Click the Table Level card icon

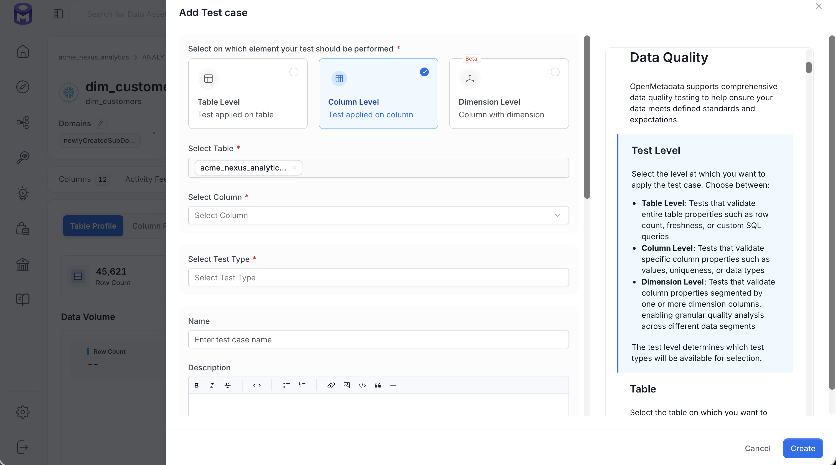(208, 79)
